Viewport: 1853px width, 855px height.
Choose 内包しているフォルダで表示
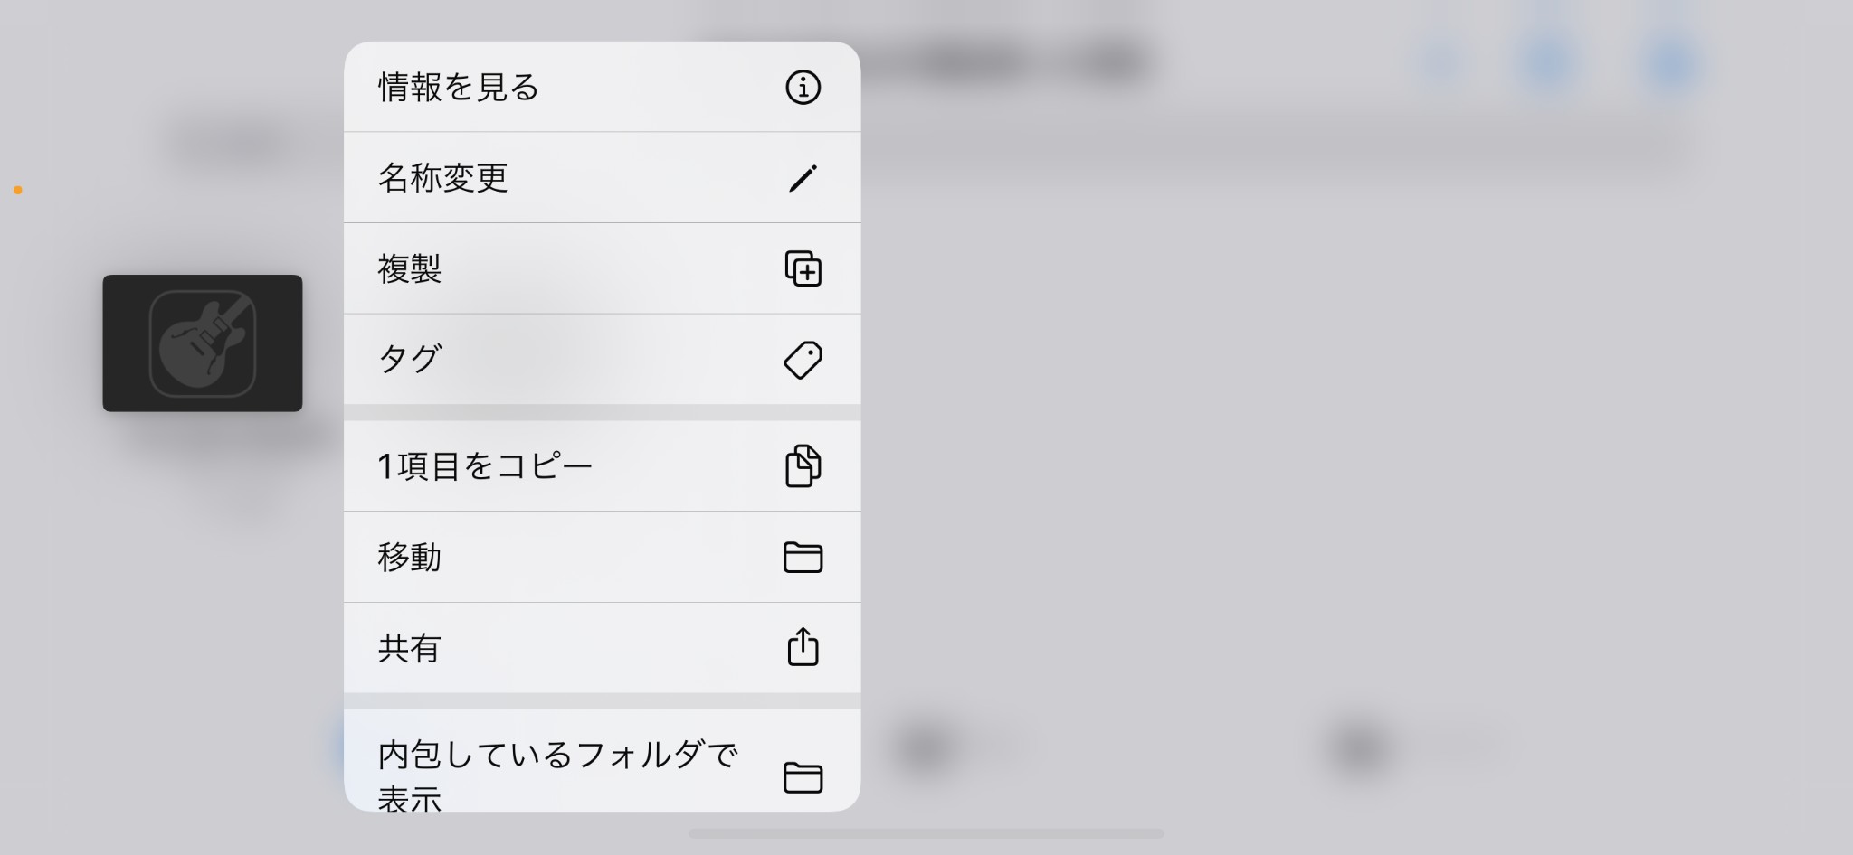[602, 761]
